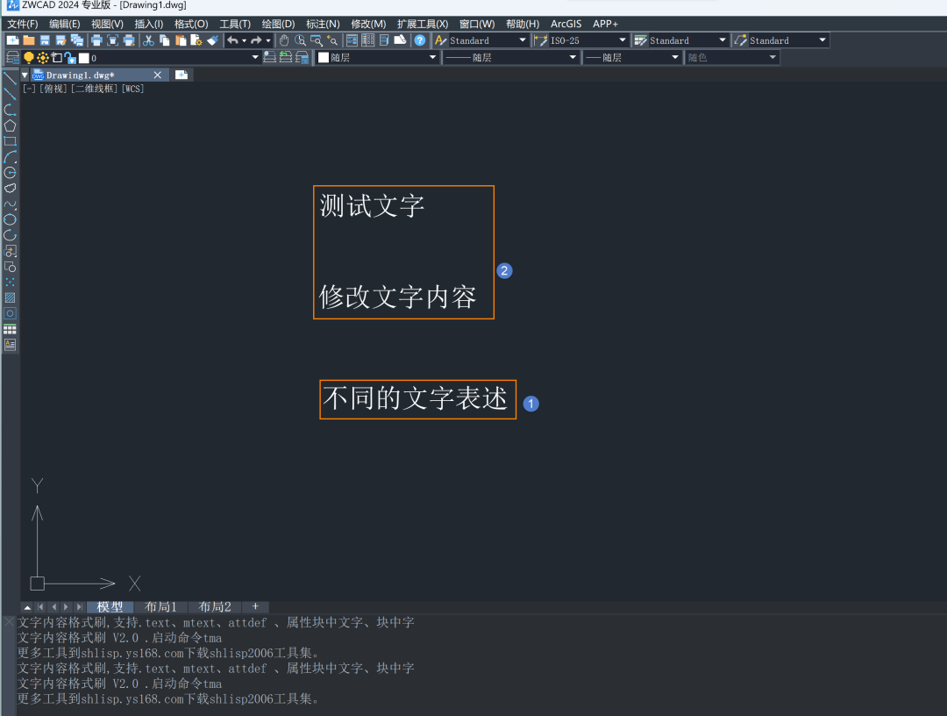Image resolution: width=947 pixels, height=716 pixels.
Task: Click the Cut scissors icon
Action: click(x=148, y=40)
